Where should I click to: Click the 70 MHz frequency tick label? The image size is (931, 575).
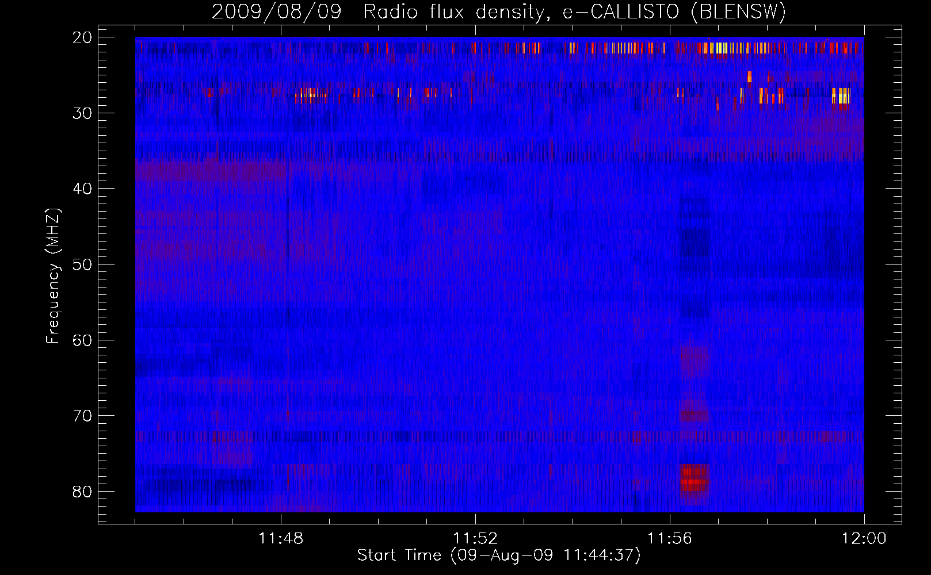pyautogui.click(x=83, y=416)
